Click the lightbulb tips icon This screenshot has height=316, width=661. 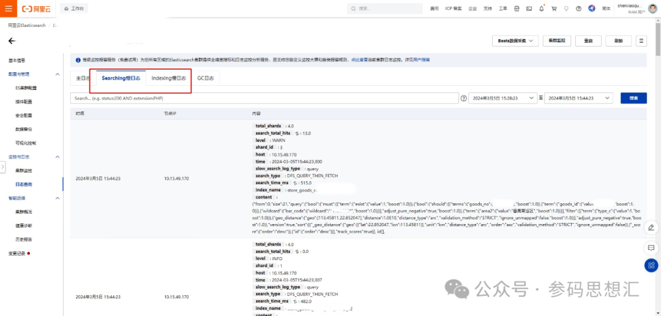566,9
